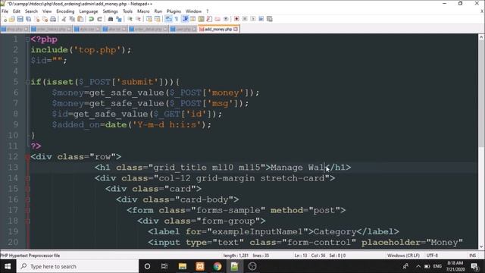Open the Replace toolbar icon

(119, 19)
